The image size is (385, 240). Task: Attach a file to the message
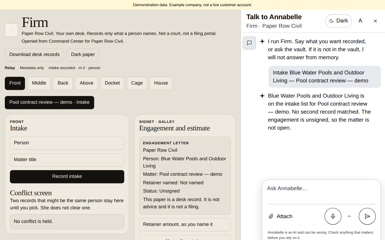coord(280,216)
